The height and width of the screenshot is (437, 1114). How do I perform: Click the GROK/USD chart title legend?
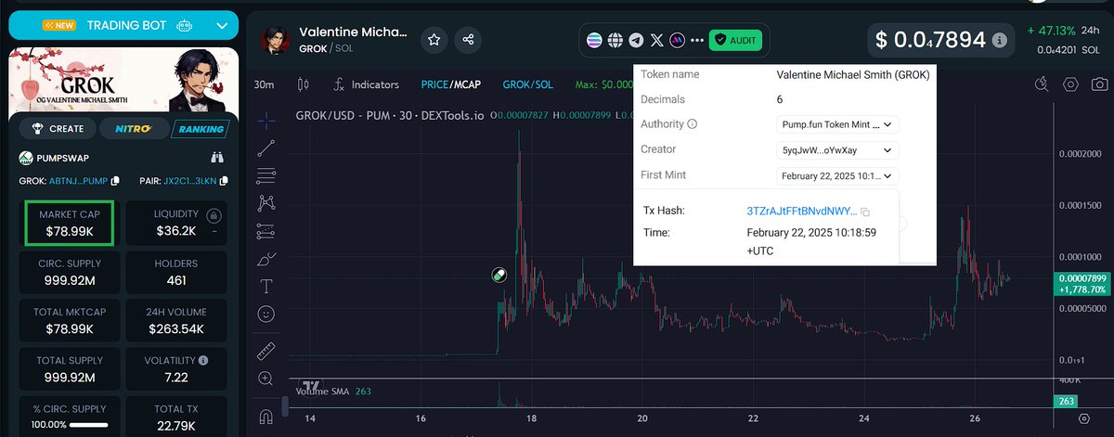[x=390, y=115]
